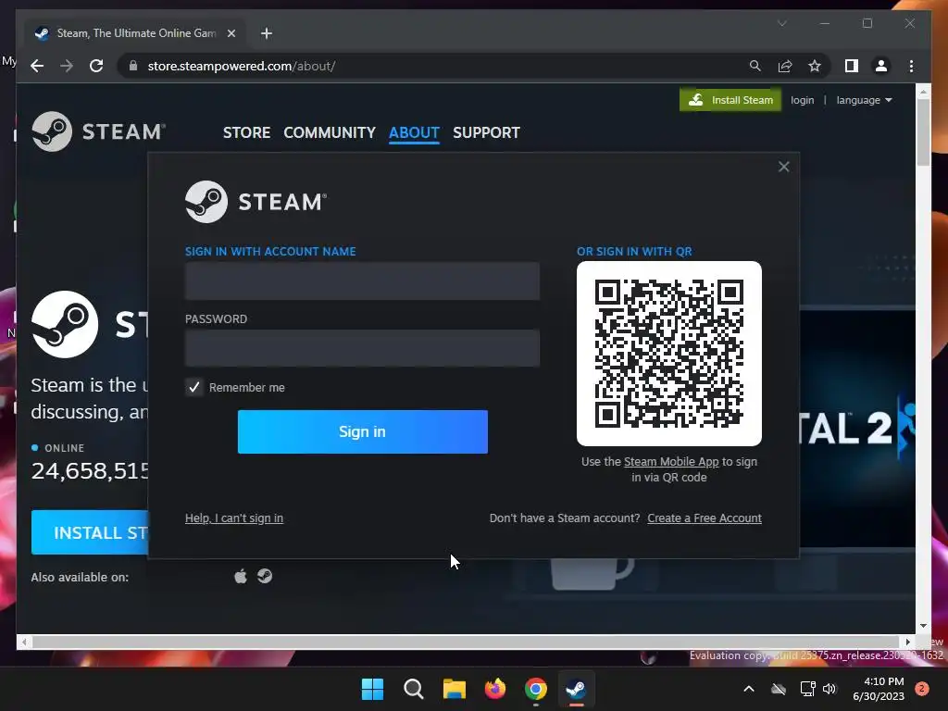Click the scroll down arrow
The height and width of the screenshot is (711, 948).
[923, 626]
